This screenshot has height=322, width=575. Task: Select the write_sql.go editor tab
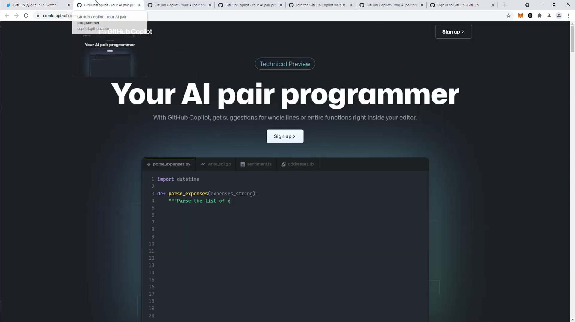coord(216,164)
